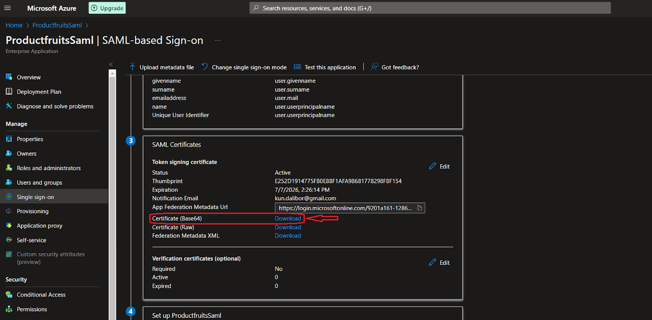Click the Diagnose and solve problems wrench icon
652x320 pixels.
point(9,106)
